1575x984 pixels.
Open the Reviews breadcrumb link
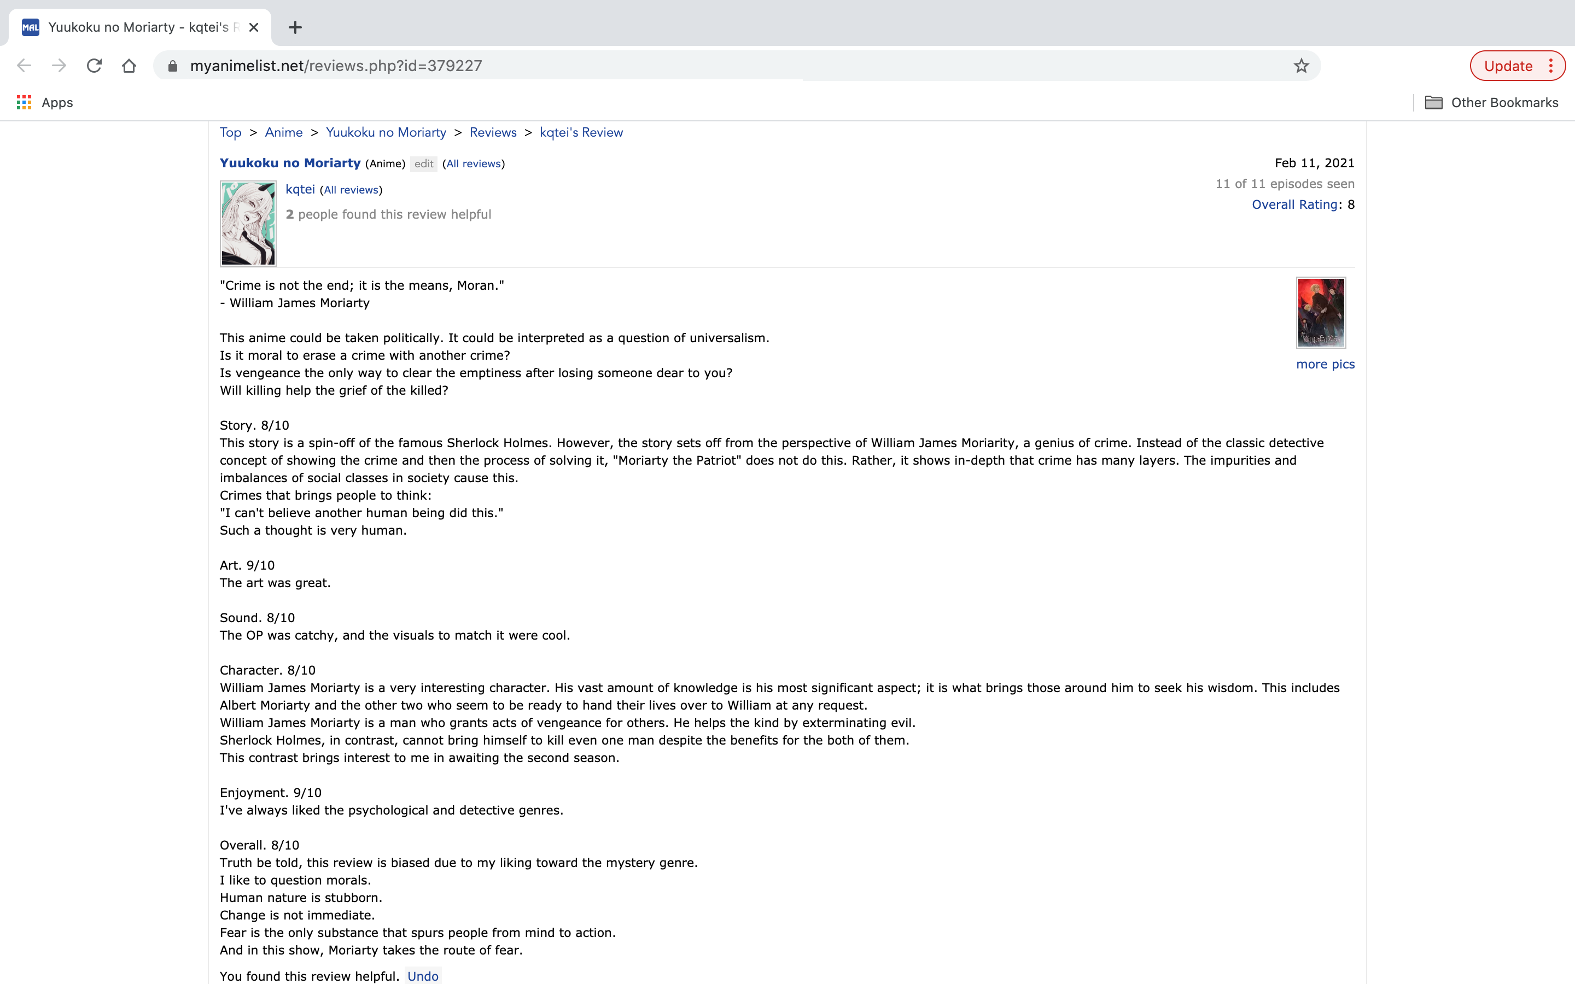click(x=493, y=132)
